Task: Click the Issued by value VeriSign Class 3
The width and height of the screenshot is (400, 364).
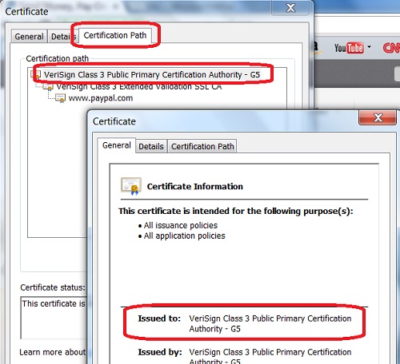Action: [x=270, y=357]
